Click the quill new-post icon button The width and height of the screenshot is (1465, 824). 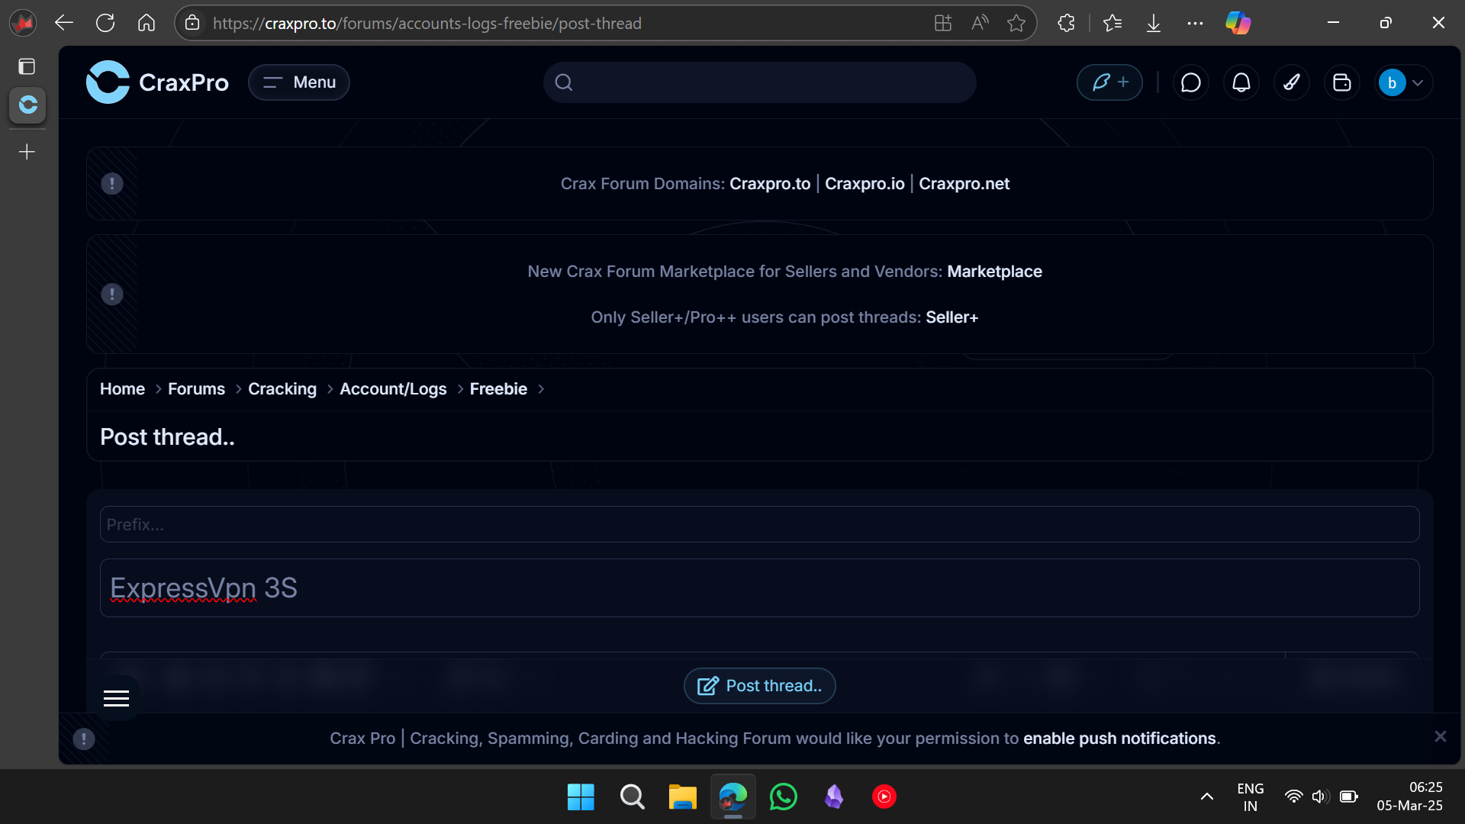pos(1109,82)
